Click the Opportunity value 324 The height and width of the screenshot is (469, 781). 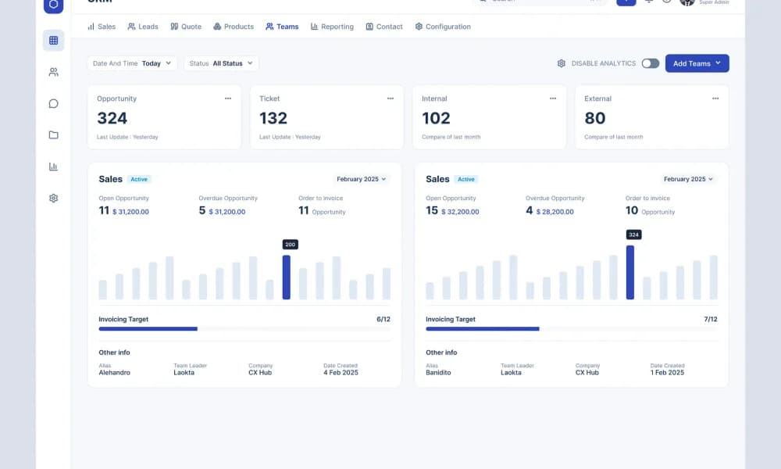tap(112, 118)
